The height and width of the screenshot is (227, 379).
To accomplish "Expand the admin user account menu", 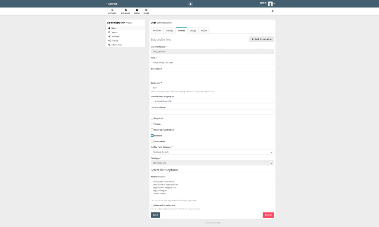I will click(270, 3).
